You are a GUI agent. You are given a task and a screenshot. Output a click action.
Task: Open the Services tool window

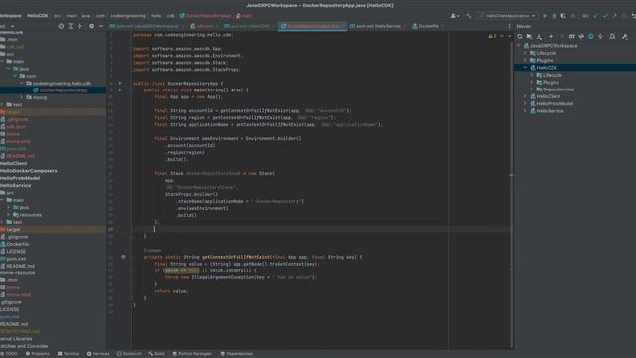click(x=98, y=354)
